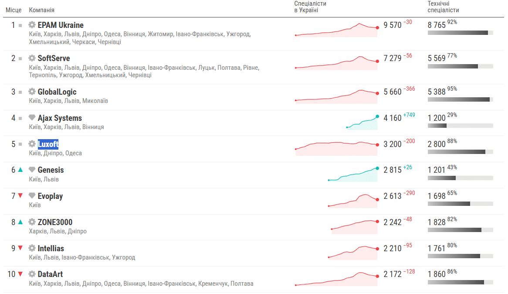Sort by Спеціалісти в Україні column header
Screen dimensions: 508x294
coord(310,7)
